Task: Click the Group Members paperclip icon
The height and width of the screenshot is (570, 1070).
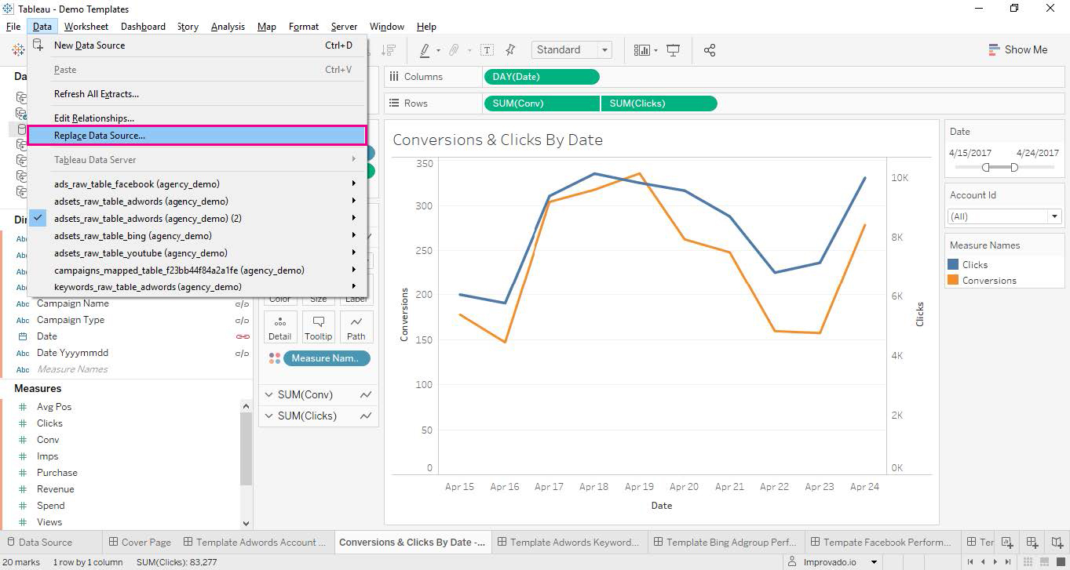Action: [454, 50]
